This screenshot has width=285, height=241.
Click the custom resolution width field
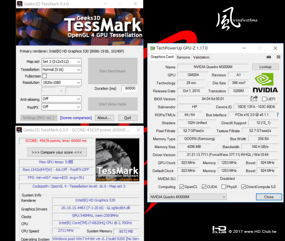(49, 90)
